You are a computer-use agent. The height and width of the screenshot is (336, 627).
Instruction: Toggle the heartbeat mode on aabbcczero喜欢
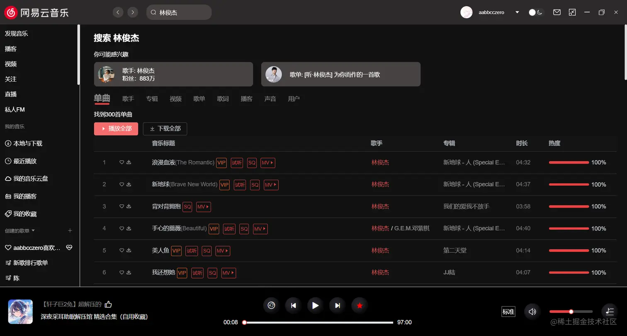pos(69,248)
